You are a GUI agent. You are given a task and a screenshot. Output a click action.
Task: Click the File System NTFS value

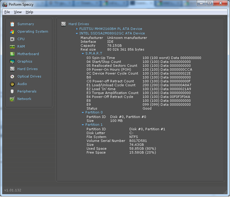(134, 137)
